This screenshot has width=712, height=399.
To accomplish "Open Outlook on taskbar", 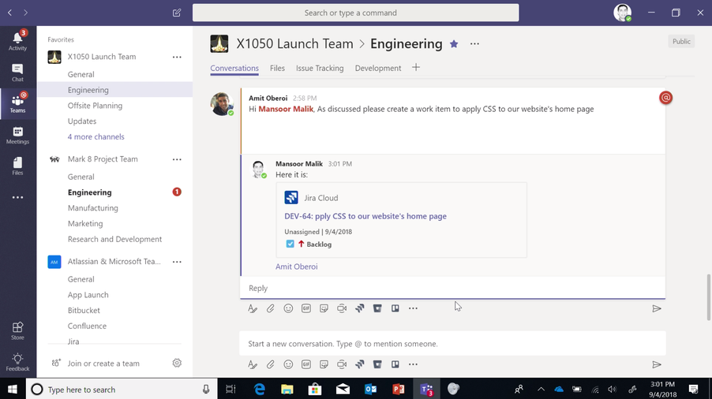I will [370, 389].
